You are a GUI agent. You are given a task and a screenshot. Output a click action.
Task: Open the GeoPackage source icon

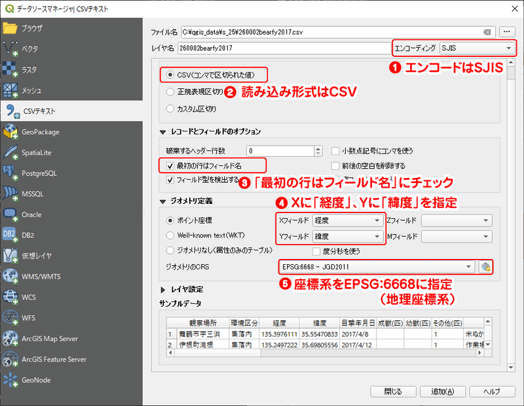click(10, 132)
